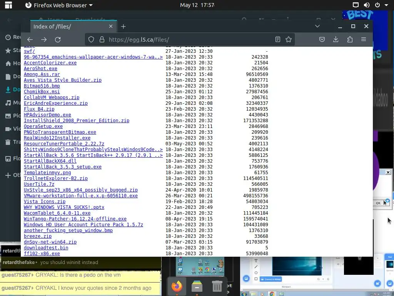Viewport: 394px width, 296px height.
Task: Close the Index of /files/ tab
Action: coord(111,26)
